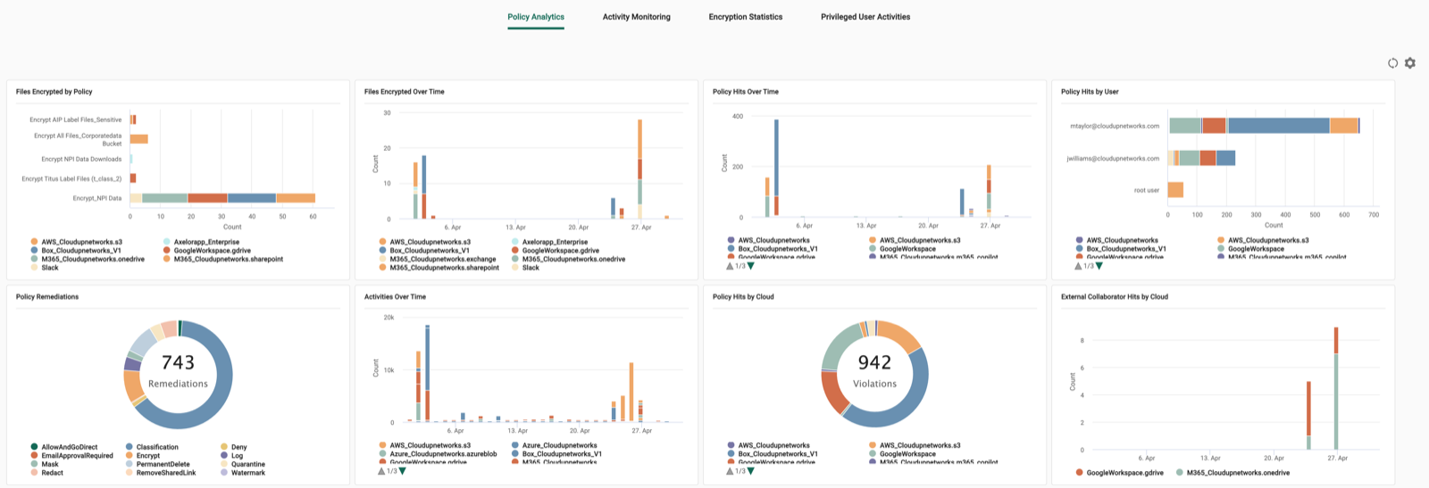Switch to the Policy Analytics tab

pyautogui.click(x=536, y=17)
